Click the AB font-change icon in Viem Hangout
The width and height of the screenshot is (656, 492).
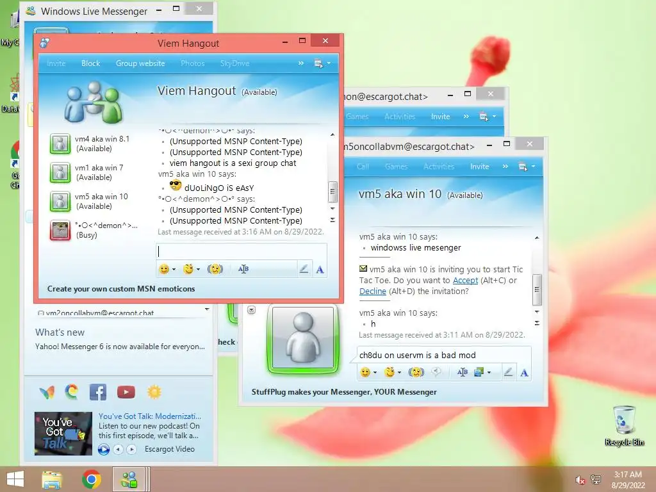pos(243,269)
